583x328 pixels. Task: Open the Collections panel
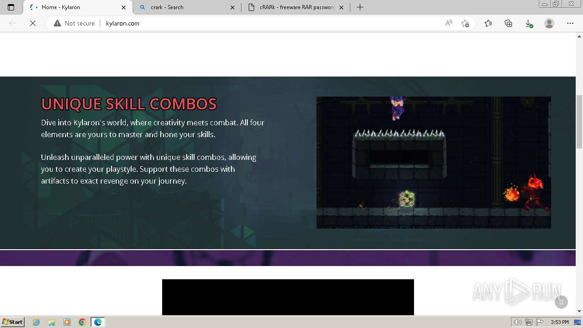[508, 23]
